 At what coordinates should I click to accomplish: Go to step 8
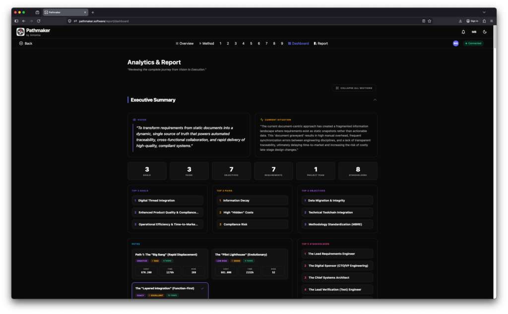(x=274, y=44)
